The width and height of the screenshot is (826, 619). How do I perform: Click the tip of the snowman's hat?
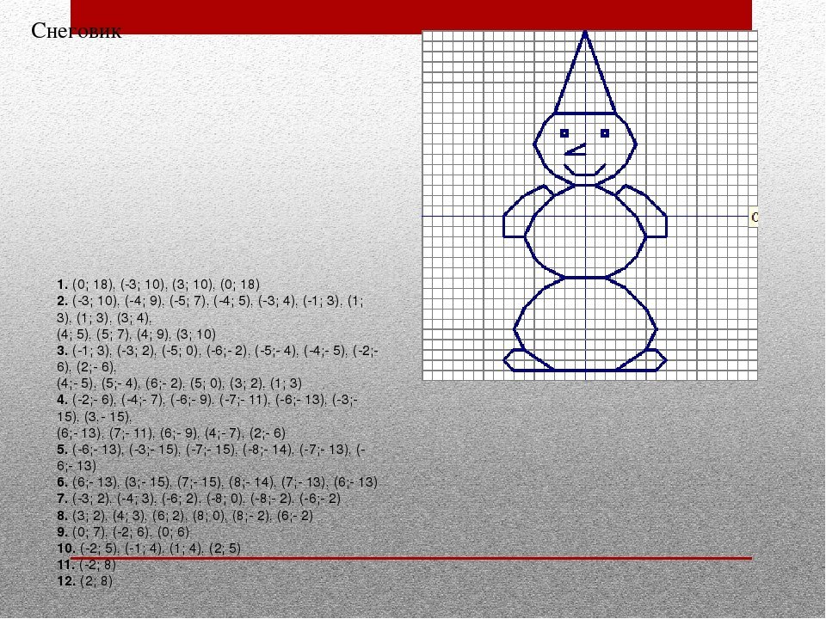pos(585,33)
